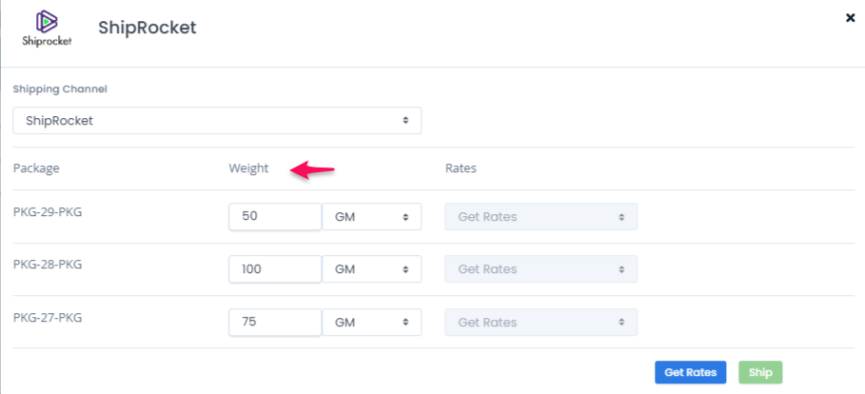
Task: Click the blue Get Rates button
Action: coord(690,372)
